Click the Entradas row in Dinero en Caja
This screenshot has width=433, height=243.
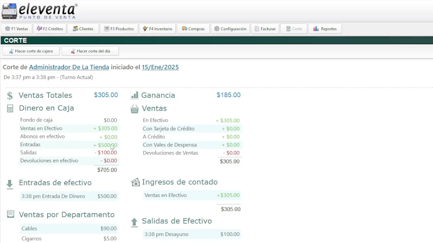[69, 145]
